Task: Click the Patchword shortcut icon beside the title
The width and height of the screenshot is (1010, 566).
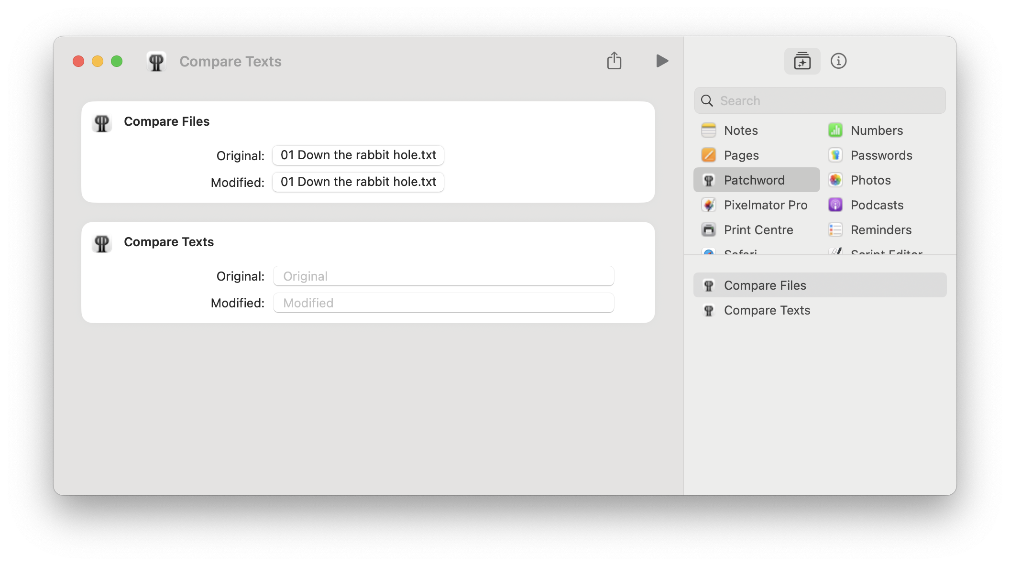Action: 156,62
